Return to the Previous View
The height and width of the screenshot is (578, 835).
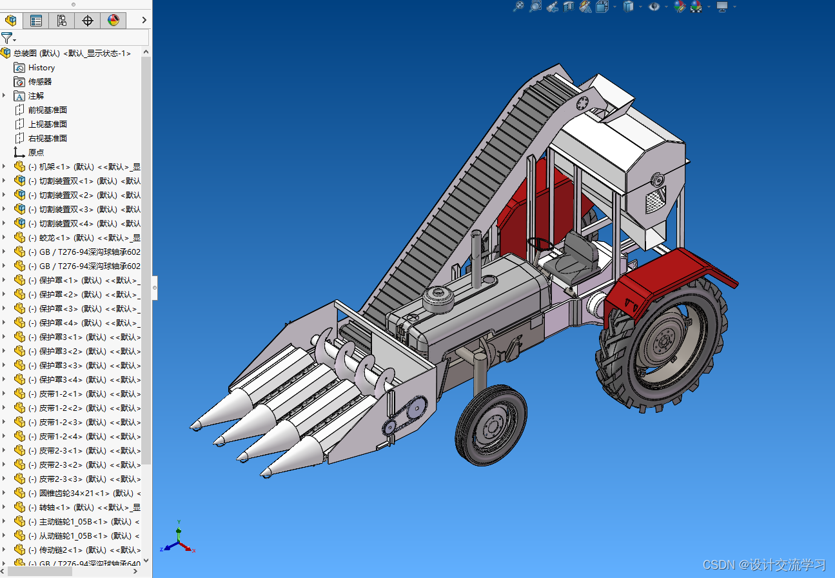click(x=552, y=6)
